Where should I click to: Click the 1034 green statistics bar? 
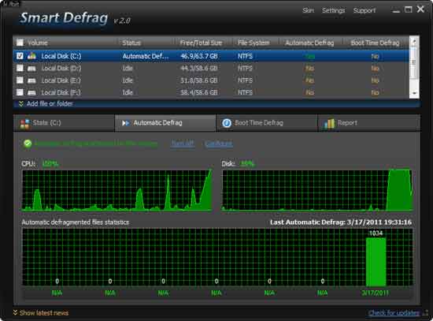[x=376, y=262]
